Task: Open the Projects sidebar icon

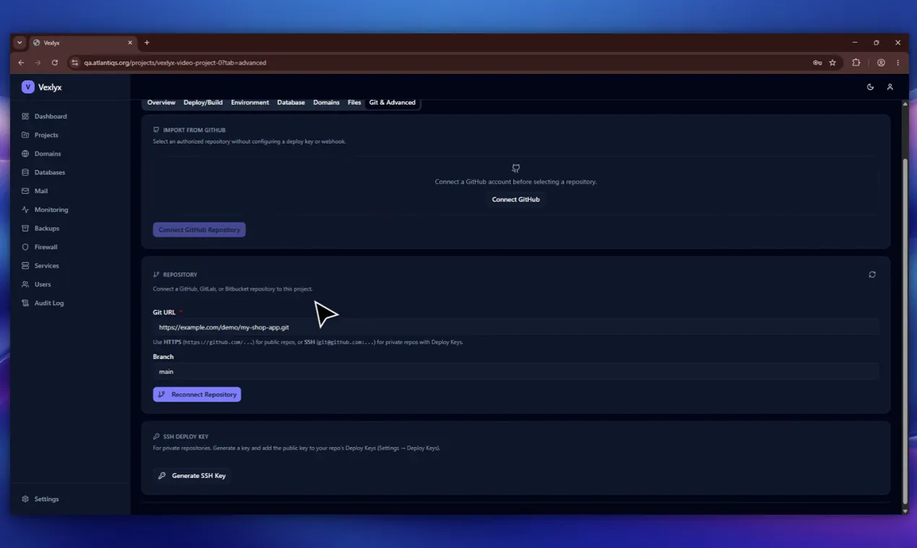Action: [x=25, y=135]
